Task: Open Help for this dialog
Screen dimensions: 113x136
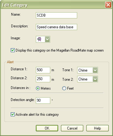Action: 97,128
